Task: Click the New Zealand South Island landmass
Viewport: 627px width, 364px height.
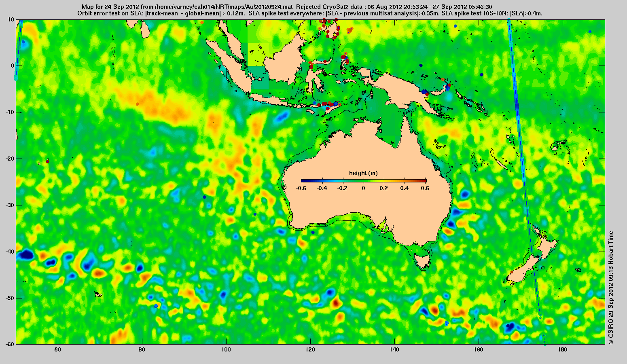Action: pyautogui.click(x=523, y=270)
